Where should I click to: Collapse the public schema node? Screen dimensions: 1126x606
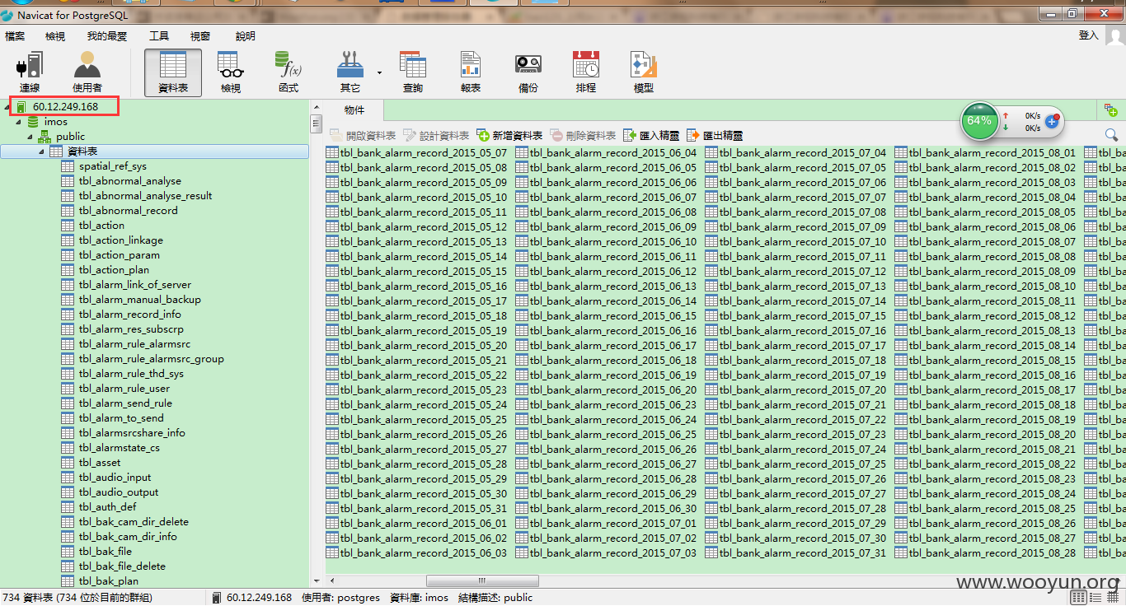pos(30,137)
